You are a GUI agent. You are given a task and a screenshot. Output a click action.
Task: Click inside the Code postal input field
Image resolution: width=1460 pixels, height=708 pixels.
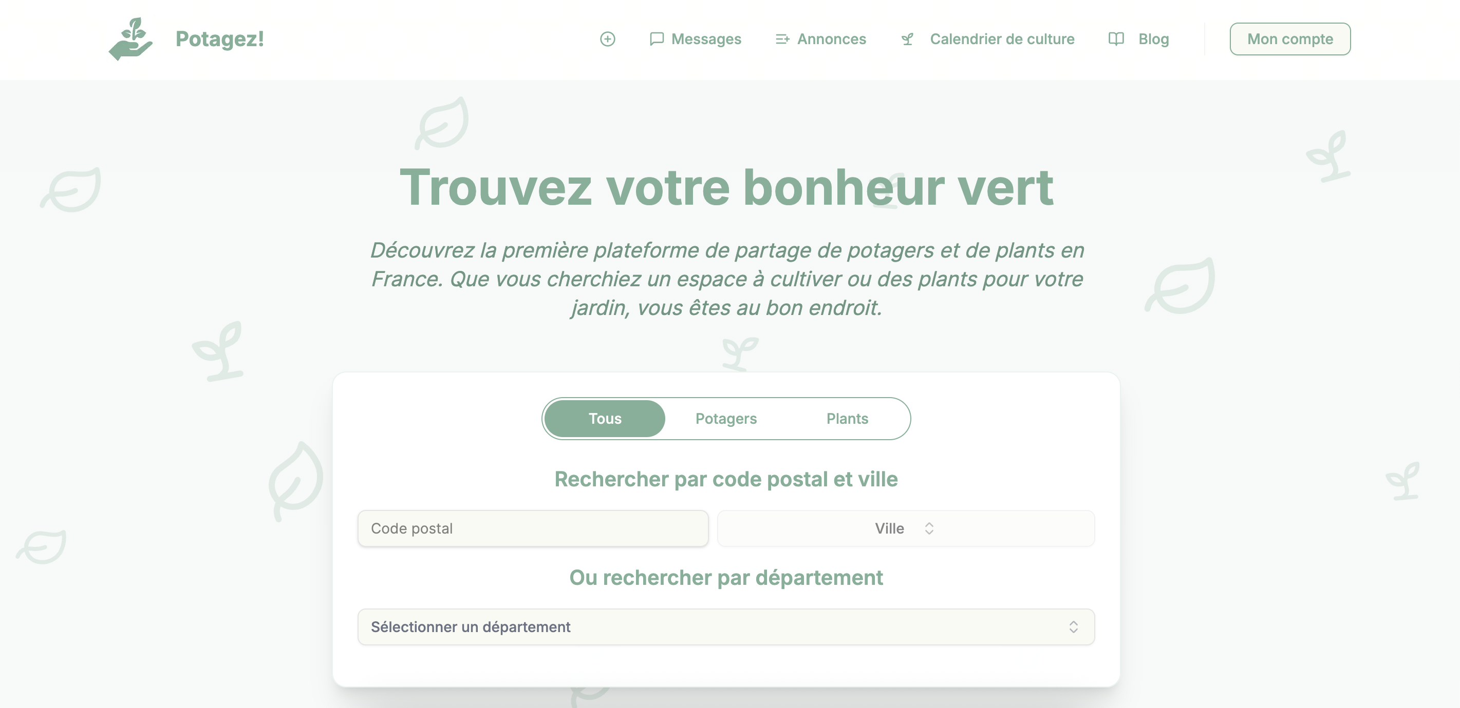[532, 528]
